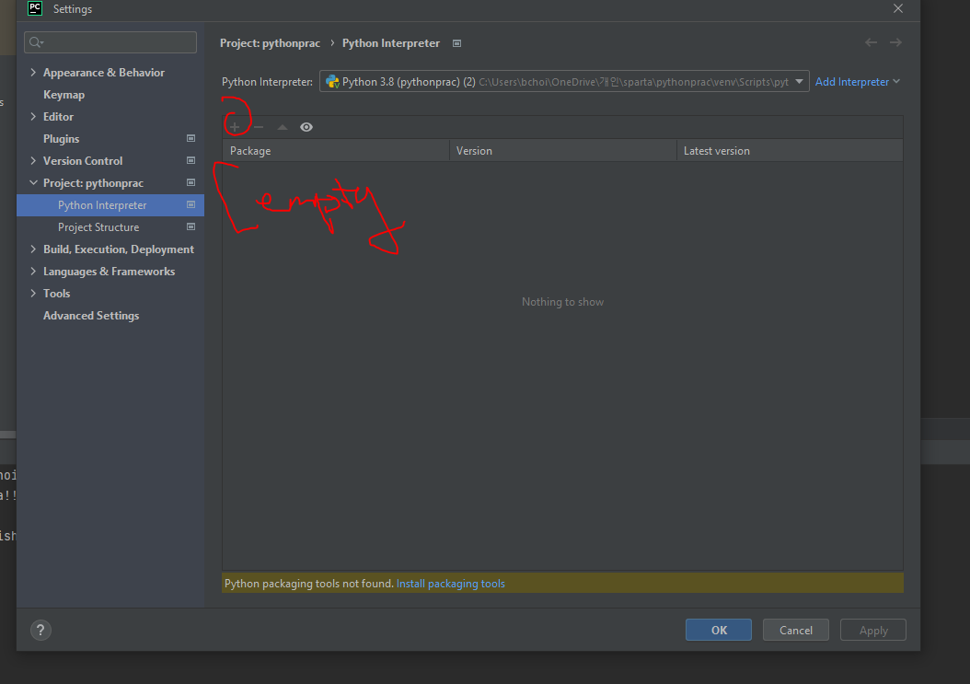970x684 pixels.
Task: Sort by Version column header
Action: pos(563,151)
